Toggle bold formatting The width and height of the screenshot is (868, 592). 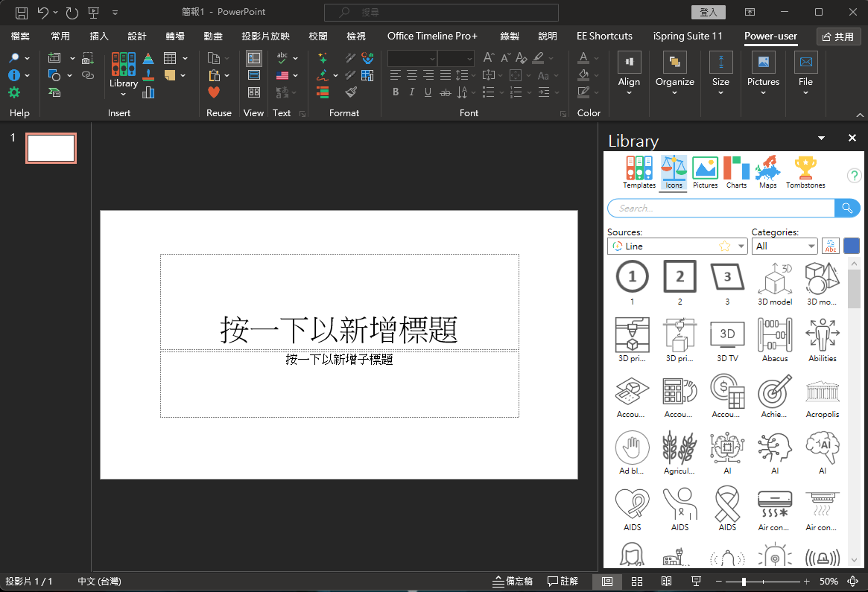(395, 92)
